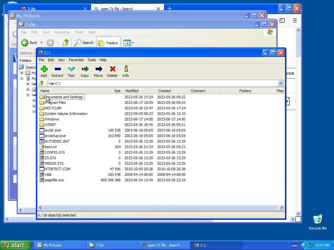Screen dimensions: 334x250
Task: Open the File menu in the C:\ window
Action: (x=41, y=60)
